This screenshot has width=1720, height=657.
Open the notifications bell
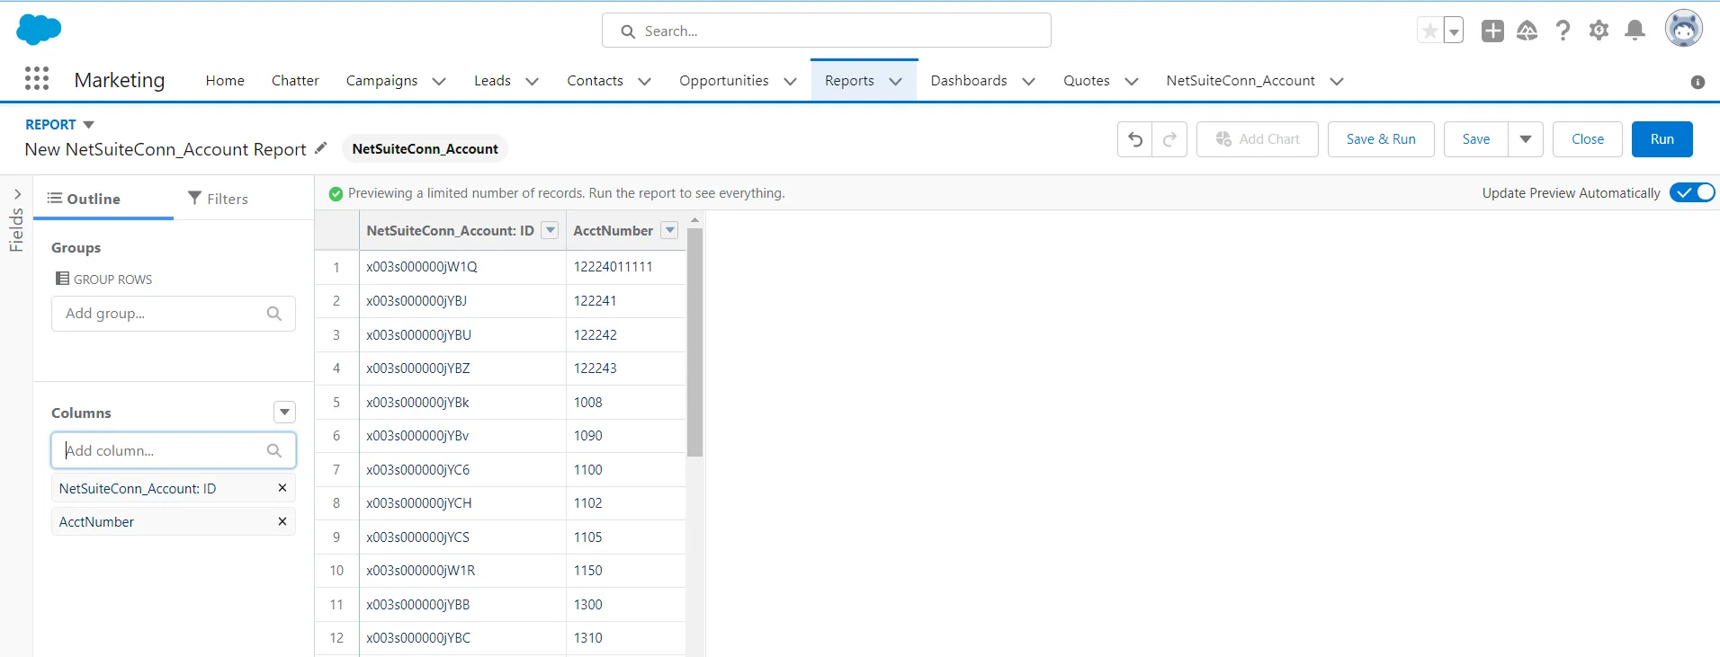pos(1635,31)
